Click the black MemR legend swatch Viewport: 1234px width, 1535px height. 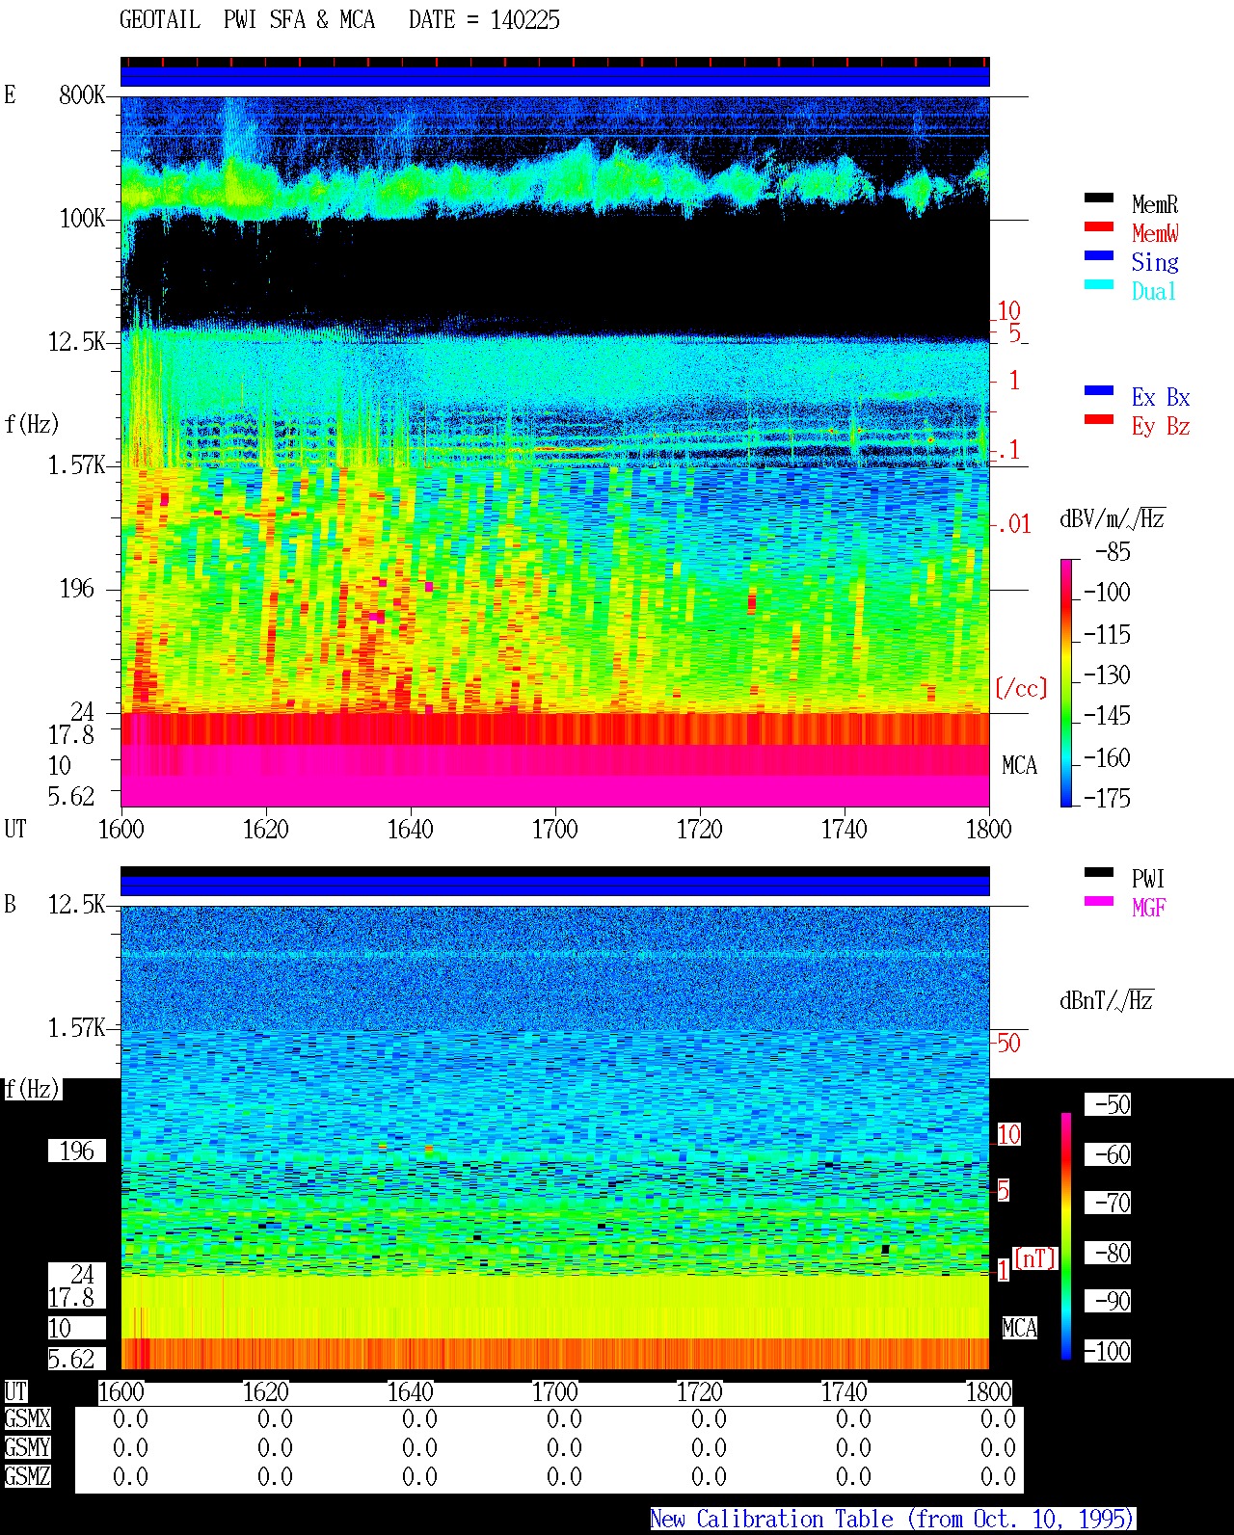pos(1099,198)
